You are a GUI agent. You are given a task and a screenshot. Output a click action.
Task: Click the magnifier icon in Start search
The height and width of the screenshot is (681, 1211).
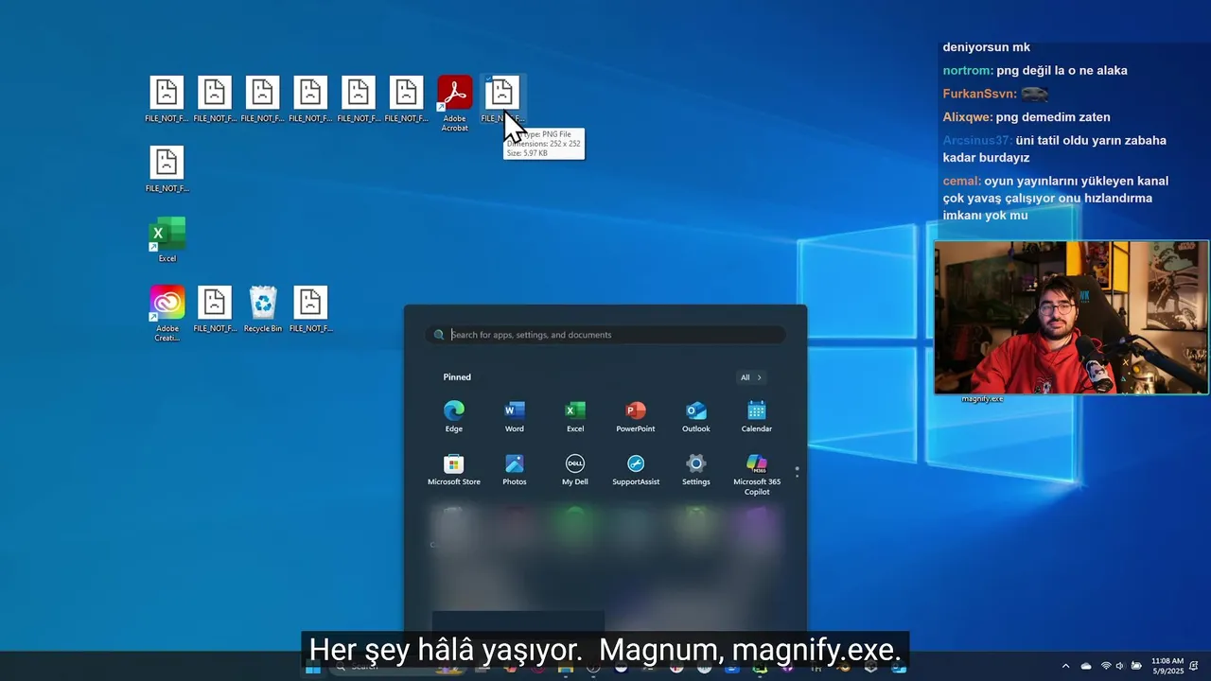tap(439, 335)
